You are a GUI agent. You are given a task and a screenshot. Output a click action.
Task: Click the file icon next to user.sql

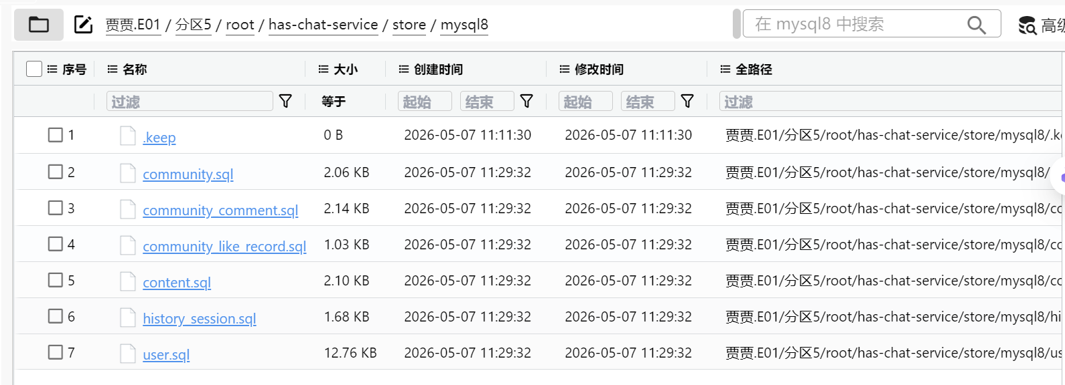click(128, 353)
